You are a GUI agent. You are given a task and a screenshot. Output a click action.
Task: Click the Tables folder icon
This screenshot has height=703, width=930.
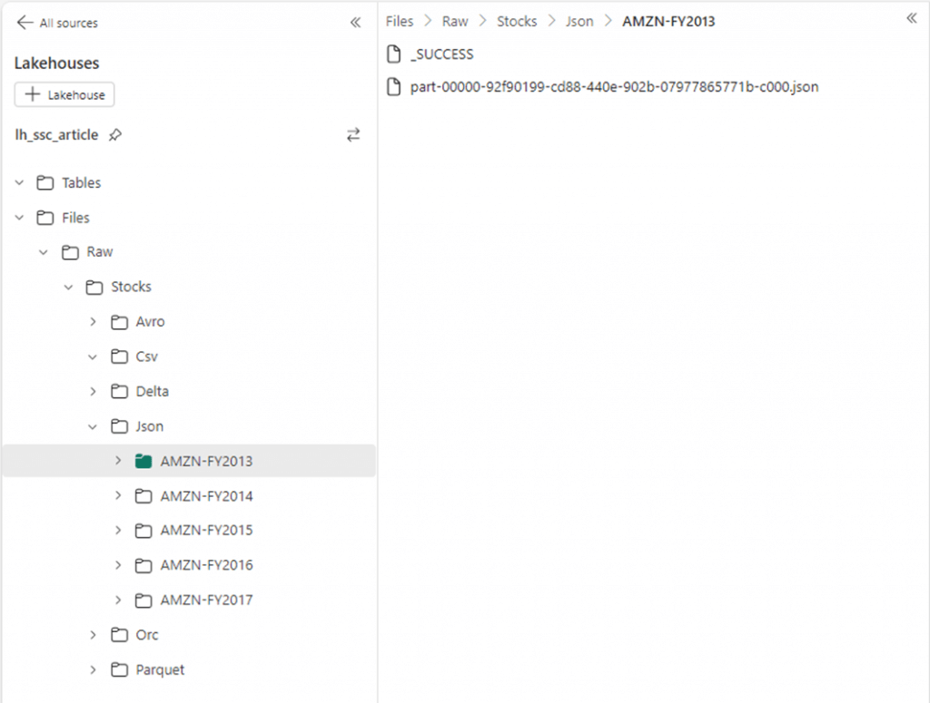point(45,182)
